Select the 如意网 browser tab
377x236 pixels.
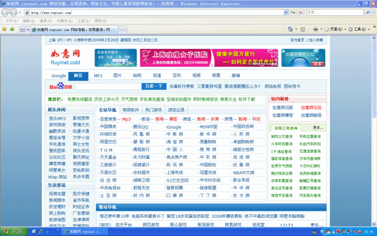pos(74,30)
